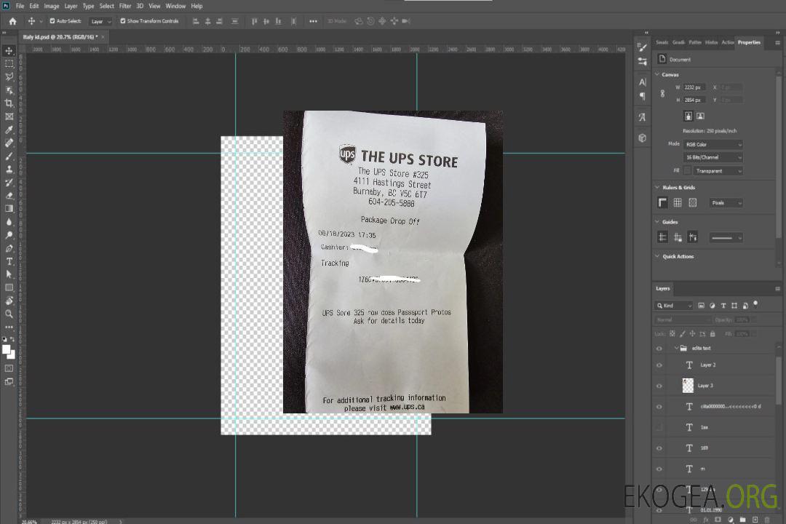The height and width of the screenshot is (524, 786).
Task: Hide the '169' text layer
Action: 659,448
